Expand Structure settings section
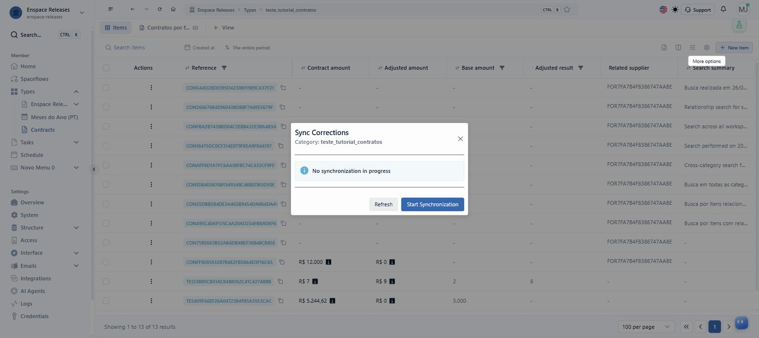 click(76, 228)
